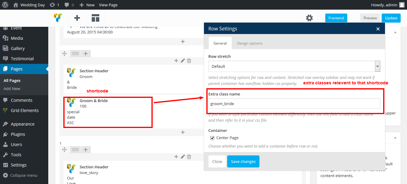The height and width of the screenshot is (184, 407).
Task: Click the Visual Composer logo icon
Action: [x=59, y=18]
